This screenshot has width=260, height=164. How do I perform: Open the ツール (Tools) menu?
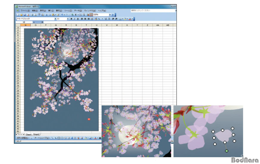pos(68,11)
